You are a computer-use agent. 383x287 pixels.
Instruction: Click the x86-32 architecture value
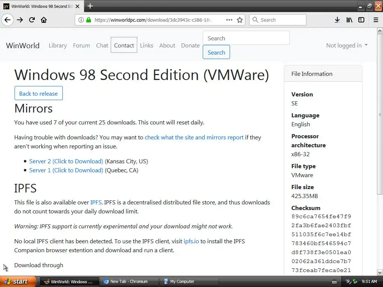click(300, 154)
